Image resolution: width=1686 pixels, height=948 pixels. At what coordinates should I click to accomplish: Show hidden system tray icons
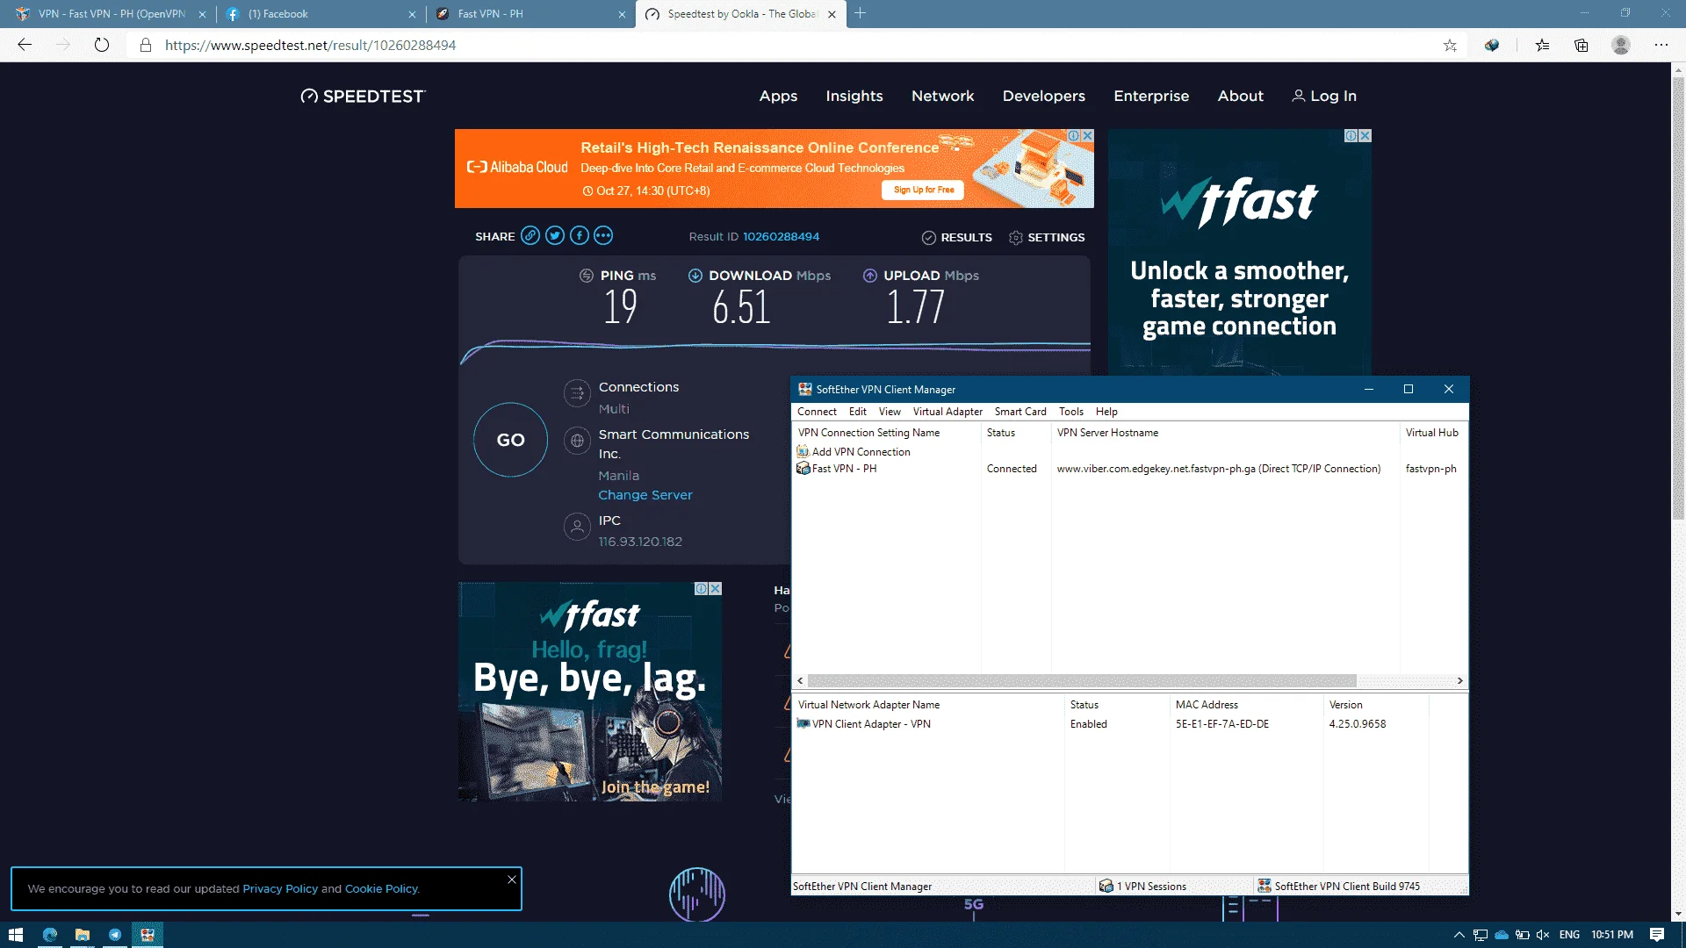coord(1459,934)
